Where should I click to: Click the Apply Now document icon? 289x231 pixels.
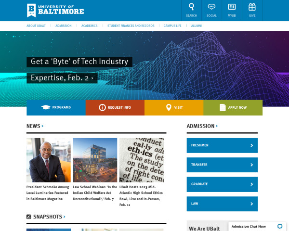coord(223,107)
